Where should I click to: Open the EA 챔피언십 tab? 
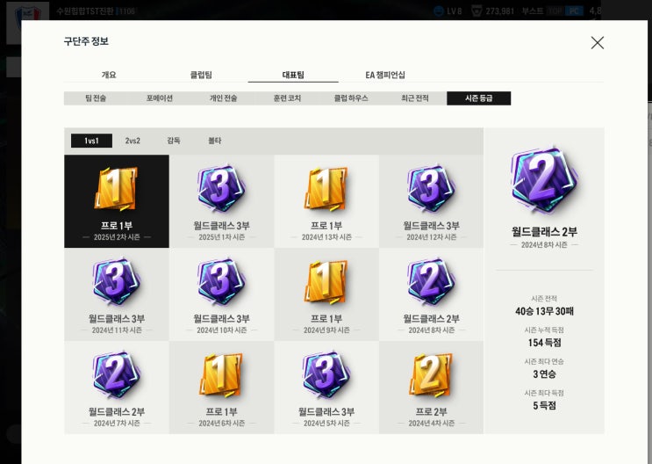pyautogui.click(x=385, y=75)
